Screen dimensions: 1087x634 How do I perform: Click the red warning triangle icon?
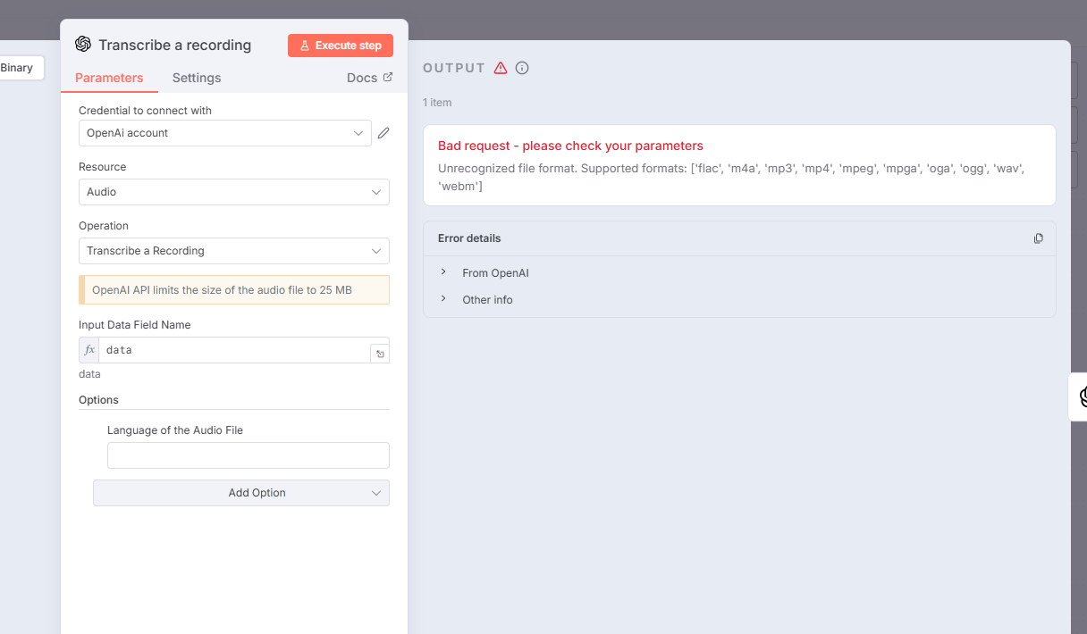coord(501,68)
